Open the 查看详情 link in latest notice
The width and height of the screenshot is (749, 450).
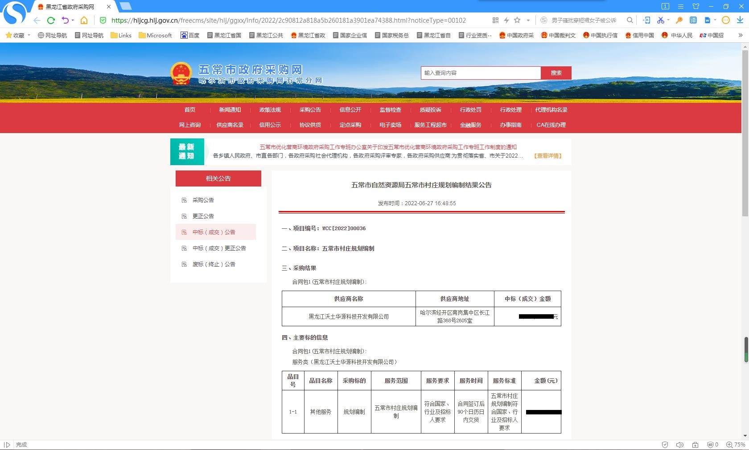pos(547,156)
